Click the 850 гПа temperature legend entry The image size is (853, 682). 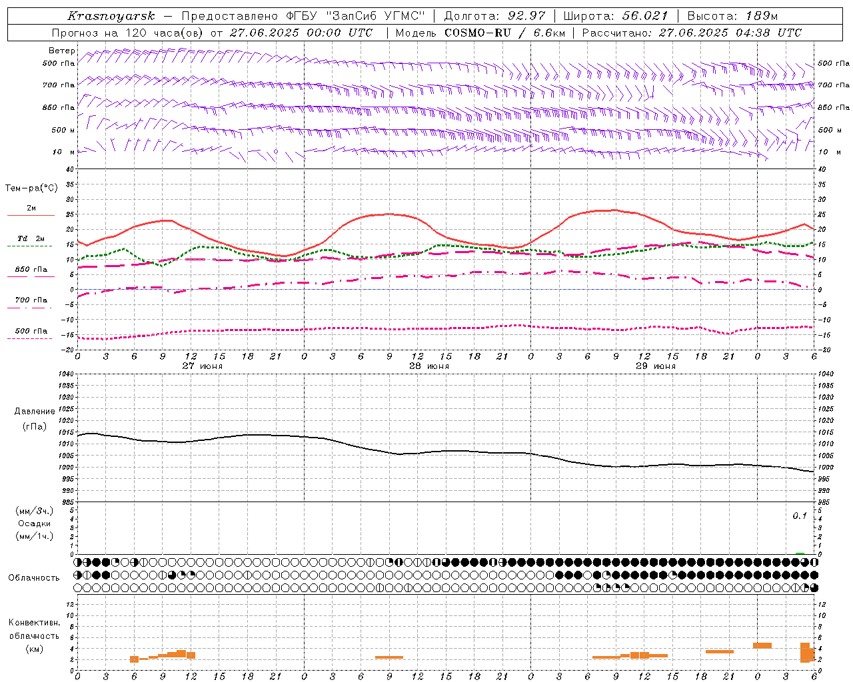tap(31, 270)
